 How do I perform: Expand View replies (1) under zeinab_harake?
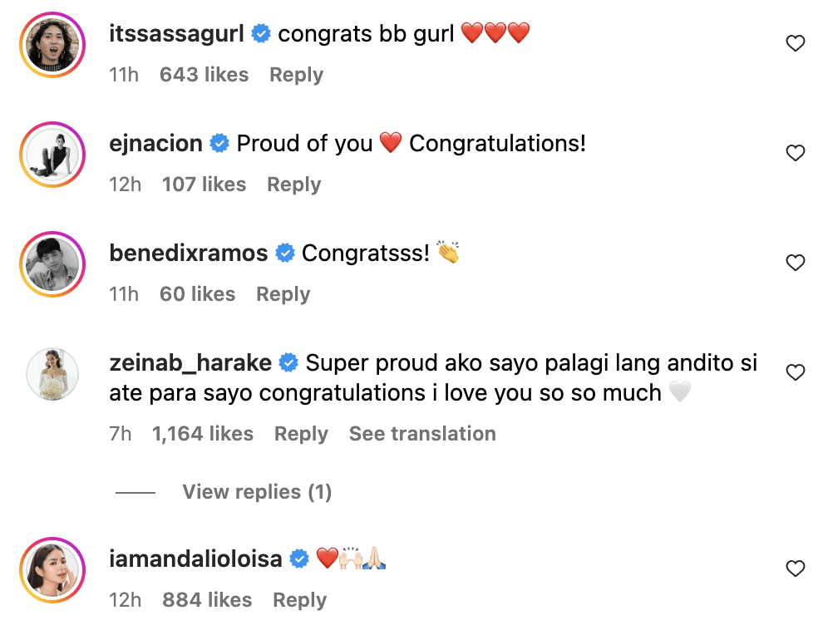pyautogui.click(x=257, y=492)
